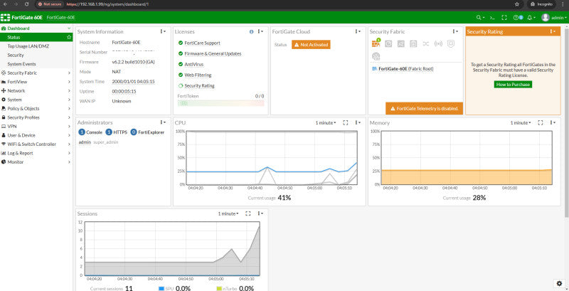Expand the Sessions widget to fullscreen
Screen dimensions: 569x291
click(x=248, y=213)
